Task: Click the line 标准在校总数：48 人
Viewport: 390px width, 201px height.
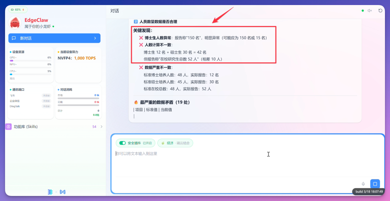Action: 177,89
